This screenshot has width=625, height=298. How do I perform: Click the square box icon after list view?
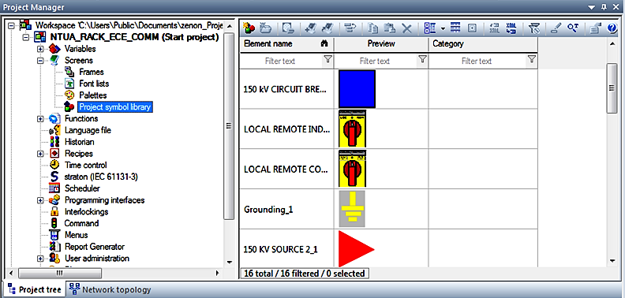[473, 28]
